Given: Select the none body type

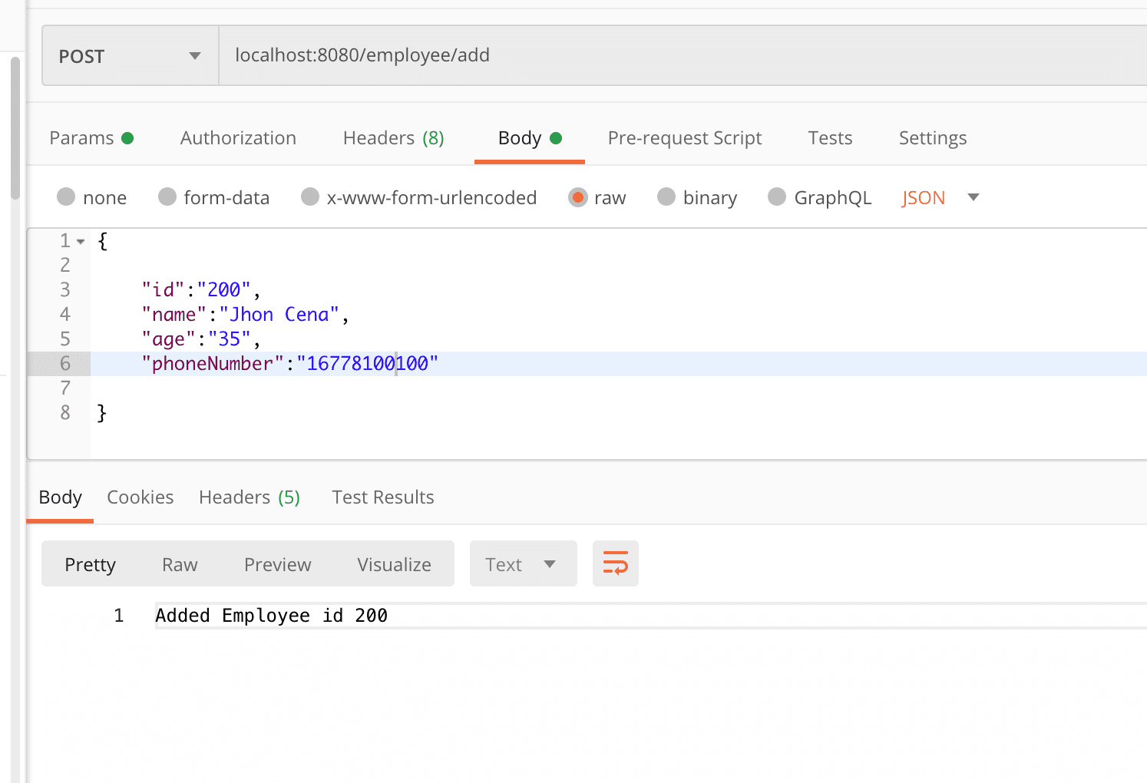Looking at the screenshot, I should (91, 197).
